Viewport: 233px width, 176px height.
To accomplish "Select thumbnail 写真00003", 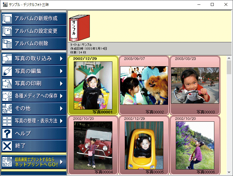I will coord(195,85).
